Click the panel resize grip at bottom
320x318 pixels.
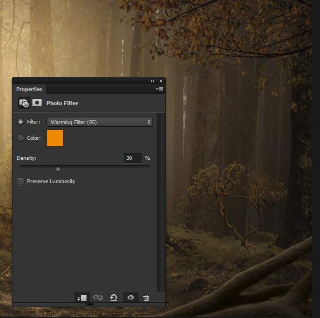pos(89,304)
